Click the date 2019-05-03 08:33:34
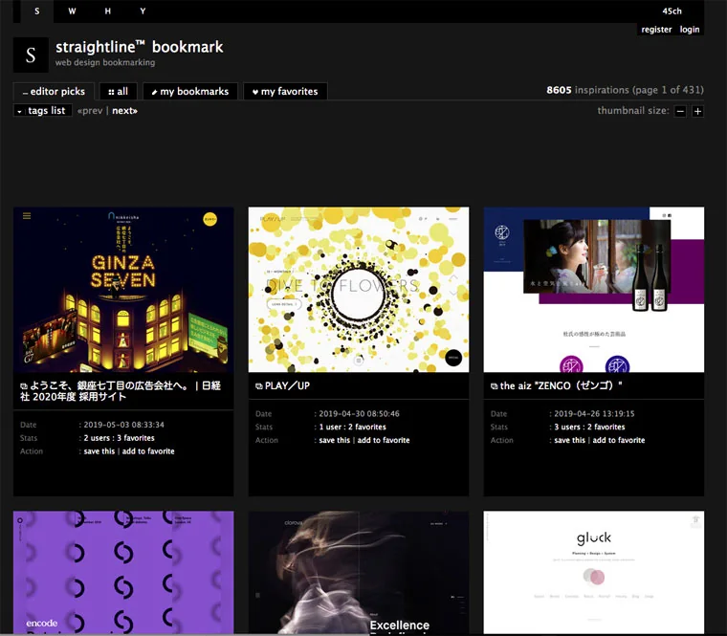 click(123, 425)
